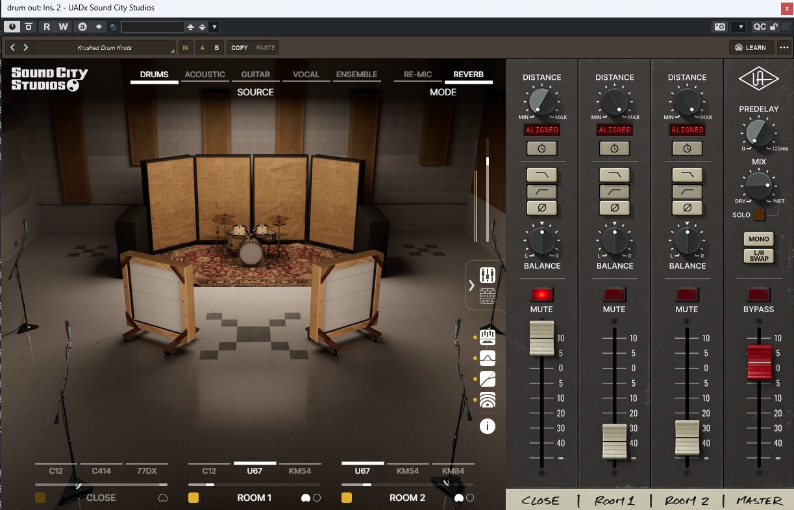
Task: Click the Room 2 delay clock button
Action: tap(687, 149)
